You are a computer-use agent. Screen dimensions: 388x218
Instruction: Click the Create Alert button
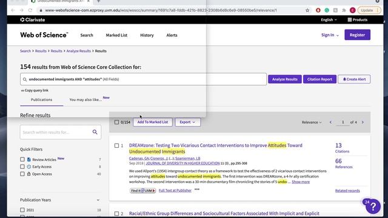[x=354, y=79]
